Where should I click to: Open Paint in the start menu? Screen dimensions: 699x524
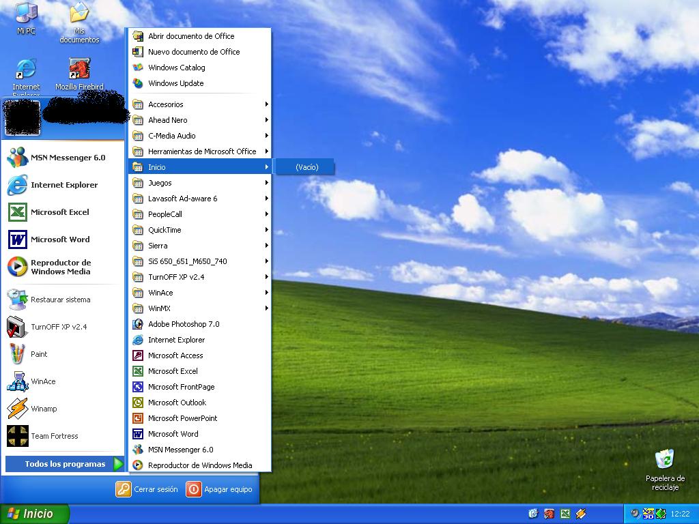coord(39,354)
